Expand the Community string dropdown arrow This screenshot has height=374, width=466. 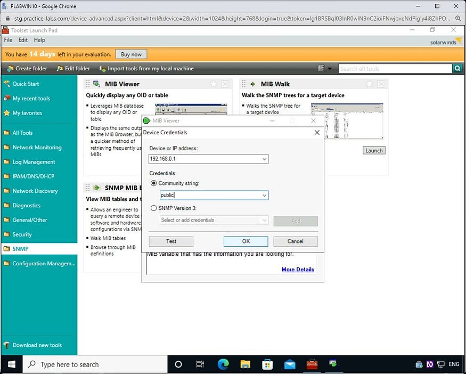pos(264,196)
